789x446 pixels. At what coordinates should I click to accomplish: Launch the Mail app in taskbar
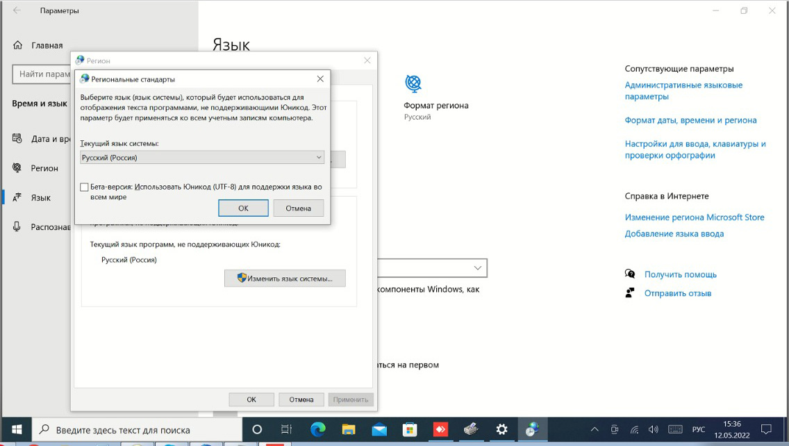tap(379, 429)
